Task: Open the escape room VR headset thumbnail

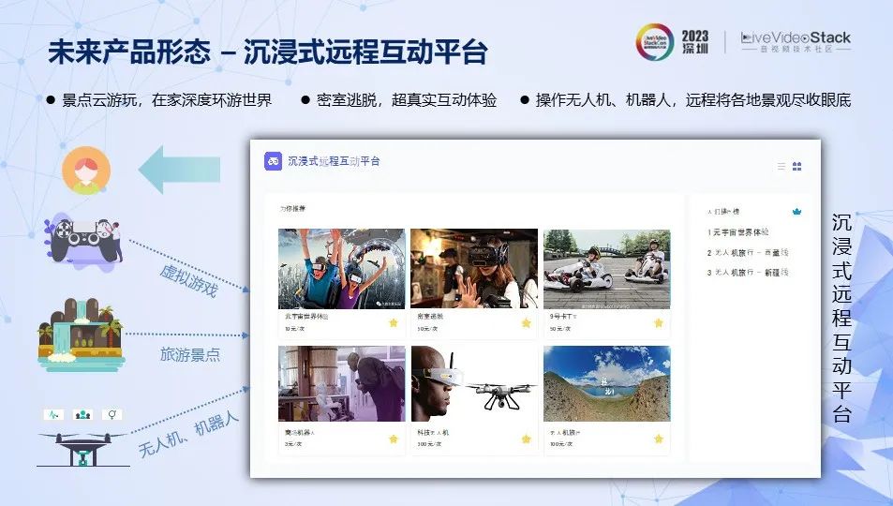Action: [x=474, y=268]
